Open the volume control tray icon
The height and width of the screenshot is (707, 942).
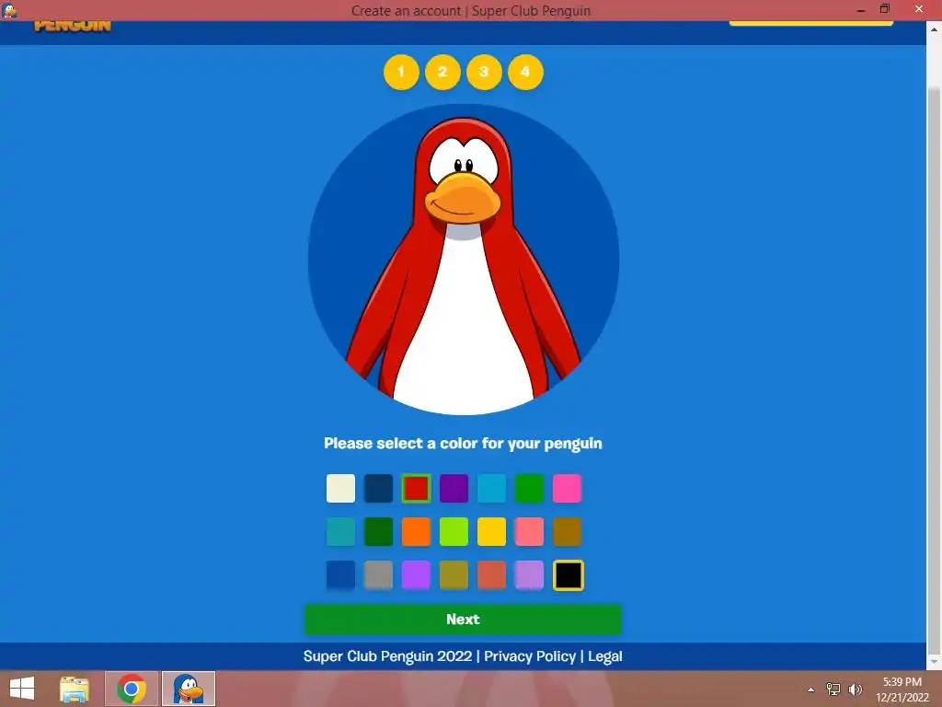(x=856, y=689)
